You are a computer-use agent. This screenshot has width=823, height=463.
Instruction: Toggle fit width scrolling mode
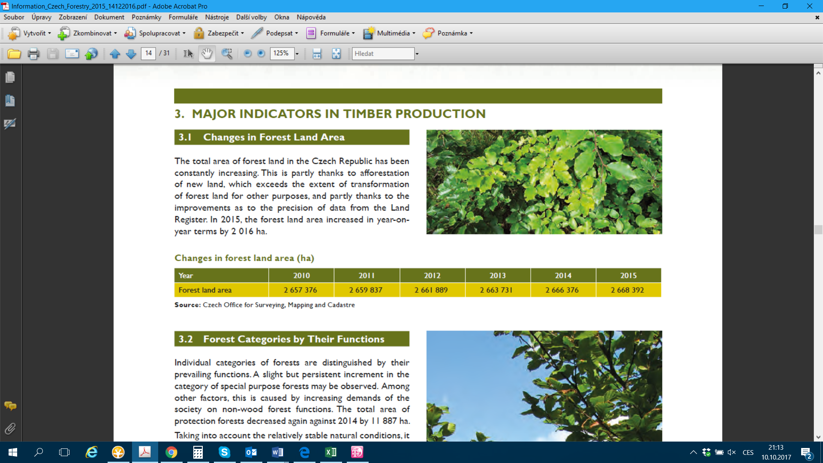[317, 54]
